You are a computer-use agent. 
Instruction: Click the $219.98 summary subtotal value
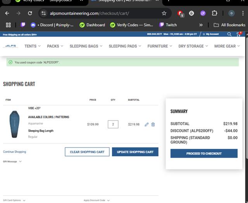pos(230,124)
